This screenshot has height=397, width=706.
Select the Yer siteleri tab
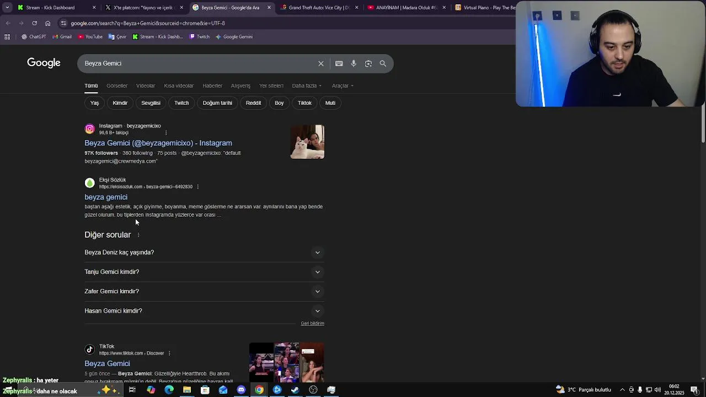coord(271,86)
